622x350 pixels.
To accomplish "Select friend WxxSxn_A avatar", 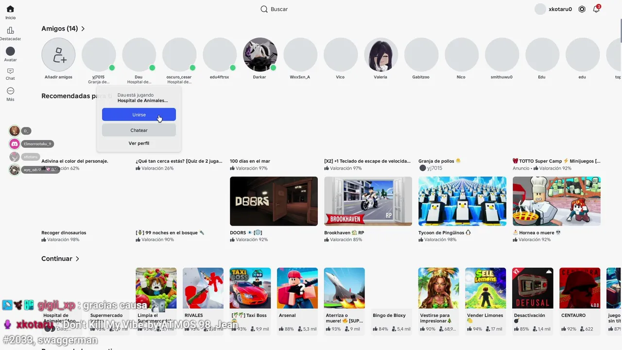I will tap(300, 55).
